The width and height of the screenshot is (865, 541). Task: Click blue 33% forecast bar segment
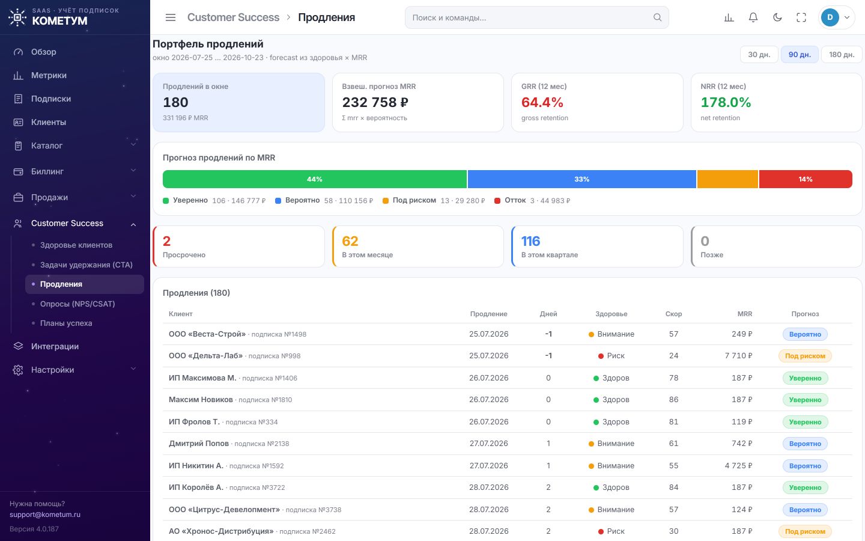click(581, 179)
